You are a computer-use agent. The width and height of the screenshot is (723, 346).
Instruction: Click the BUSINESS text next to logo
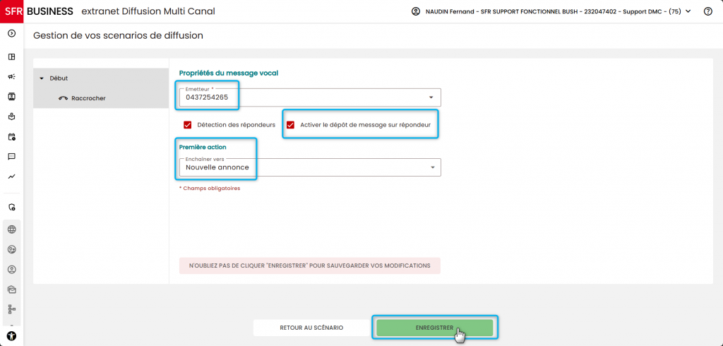pyautogui.click(x=50, y=11)
